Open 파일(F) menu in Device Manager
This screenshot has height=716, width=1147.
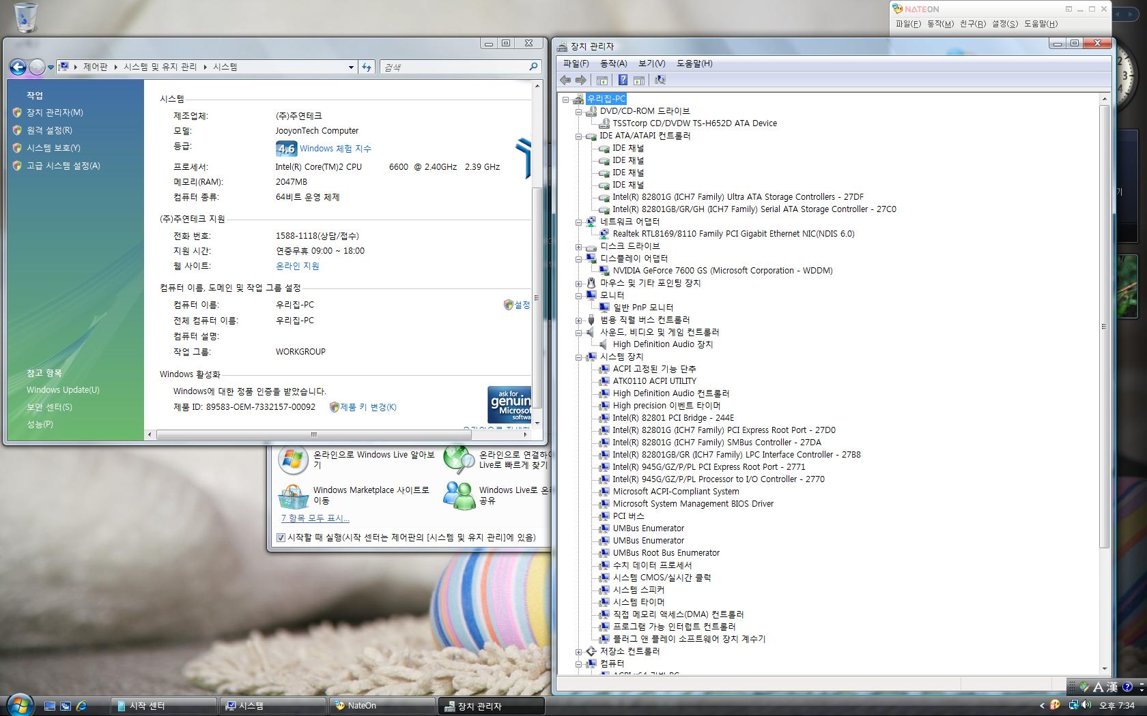(x=576, y=63)
